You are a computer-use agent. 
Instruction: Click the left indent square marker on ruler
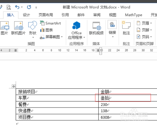pos(100,54)
